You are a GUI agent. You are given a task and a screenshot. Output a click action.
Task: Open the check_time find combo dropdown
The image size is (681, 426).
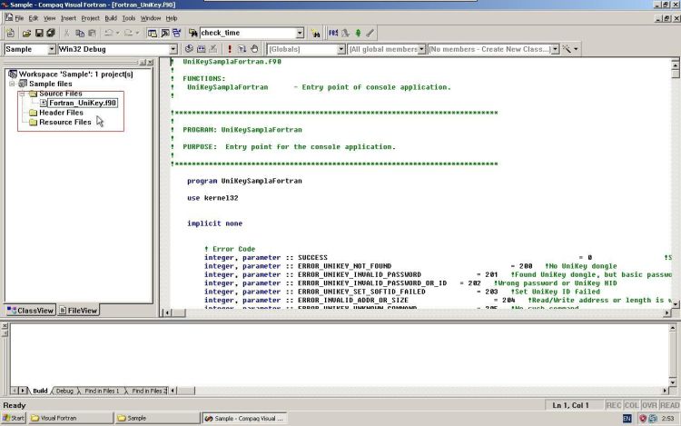coord(300,33)
